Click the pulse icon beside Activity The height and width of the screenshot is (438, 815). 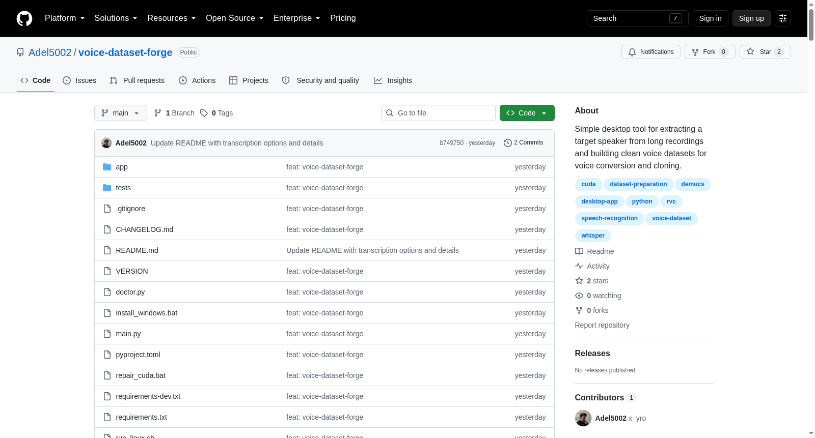579,266
